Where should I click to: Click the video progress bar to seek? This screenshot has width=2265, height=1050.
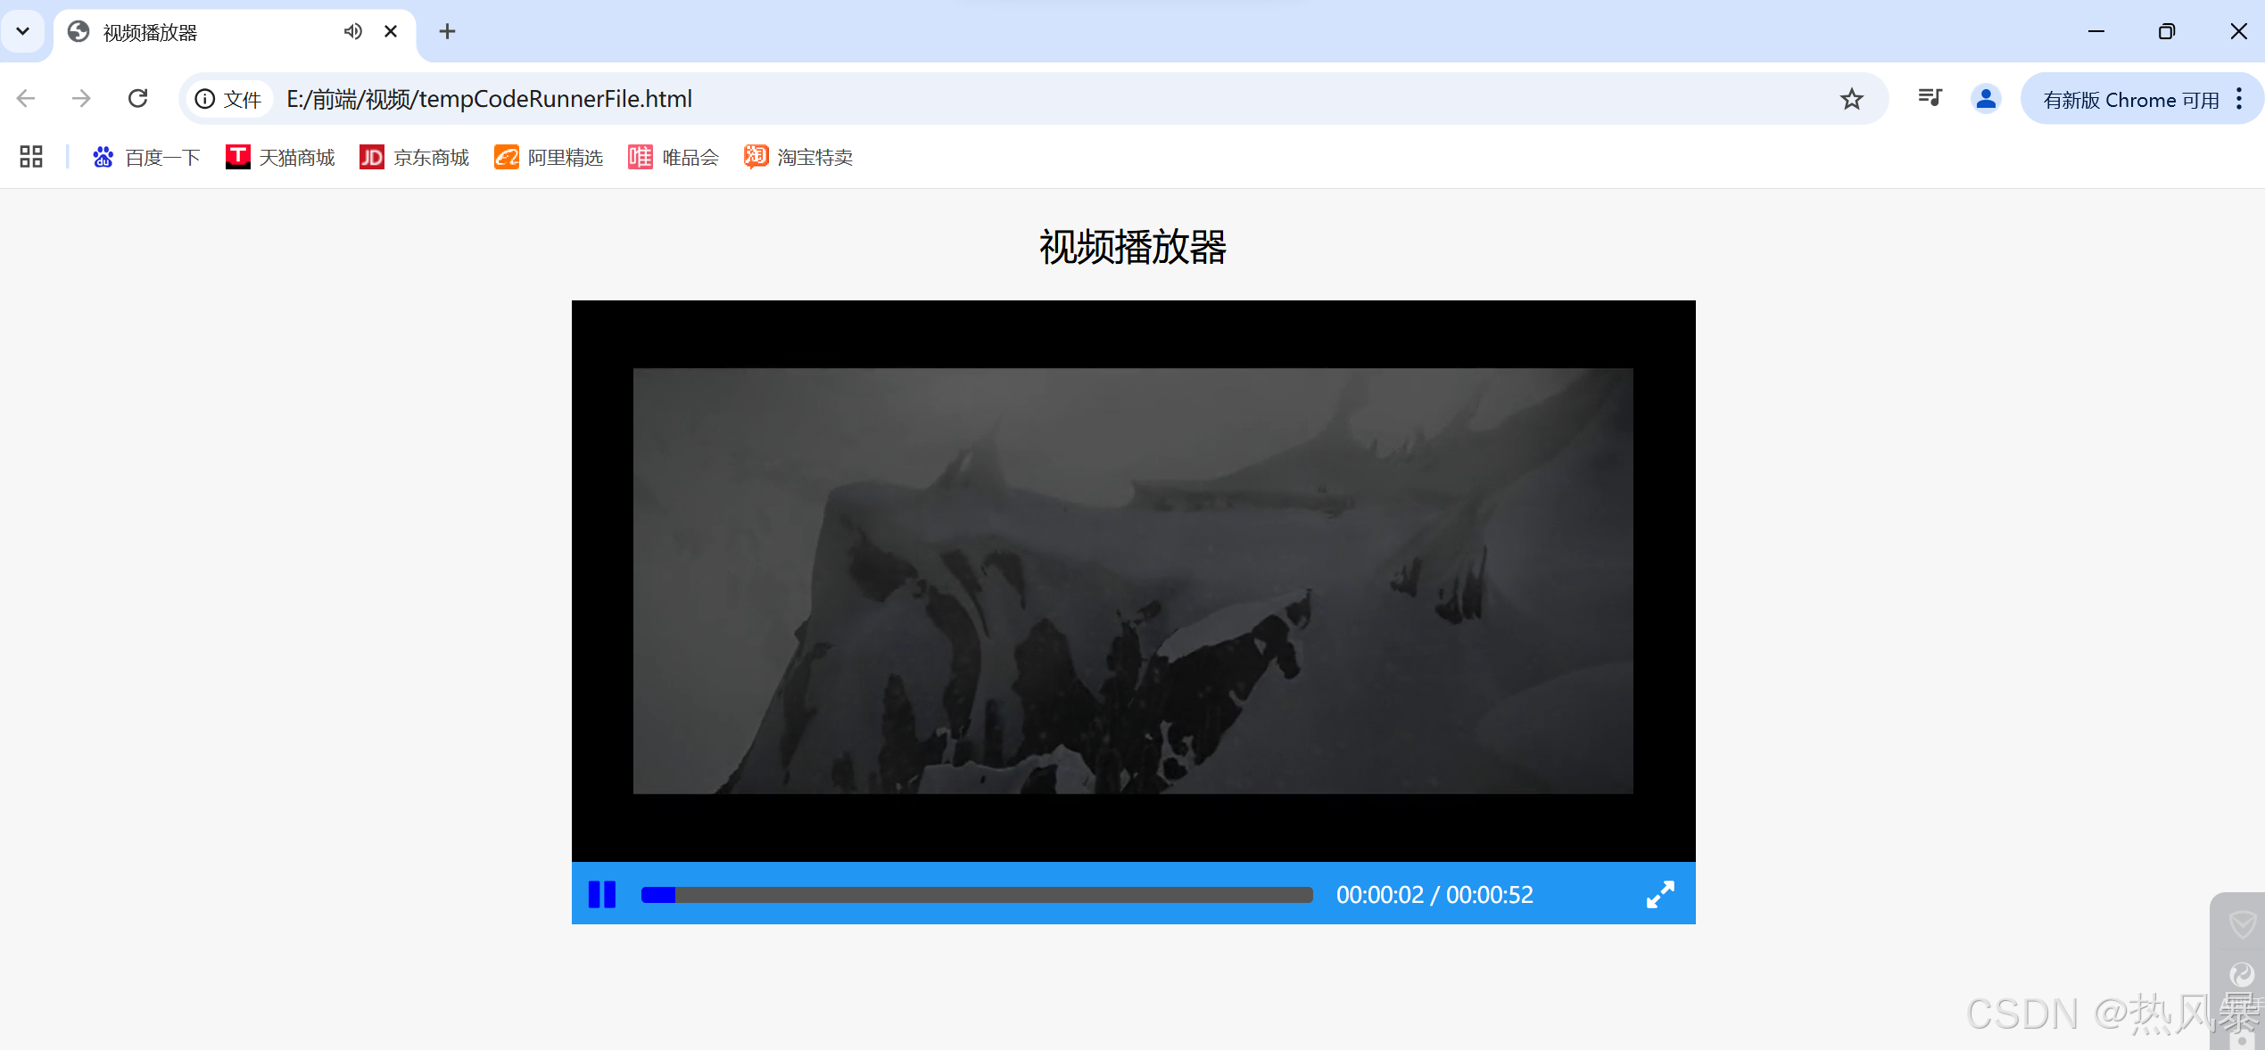click(977, 895)
